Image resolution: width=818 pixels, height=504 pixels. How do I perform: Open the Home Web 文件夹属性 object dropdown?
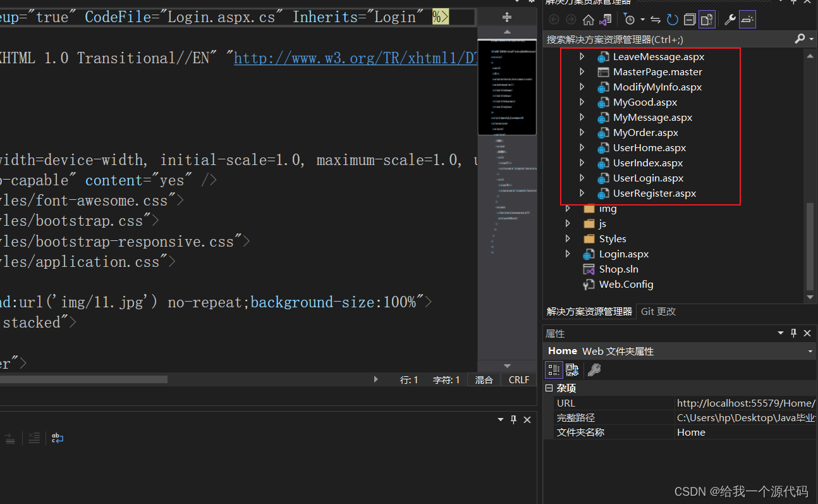point(810,351)
